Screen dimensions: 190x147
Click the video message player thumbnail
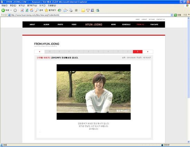coord(94,92)
